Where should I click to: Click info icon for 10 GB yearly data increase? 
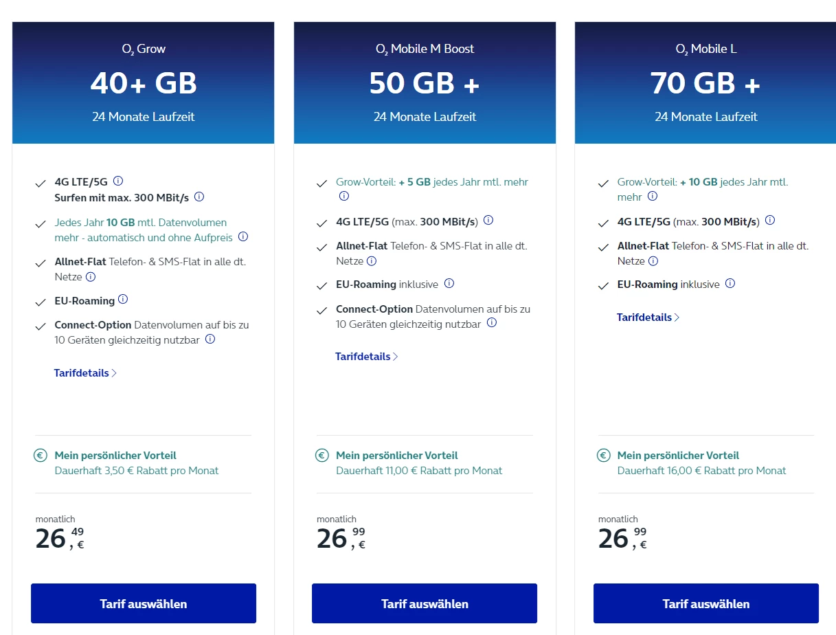(243, 237)
